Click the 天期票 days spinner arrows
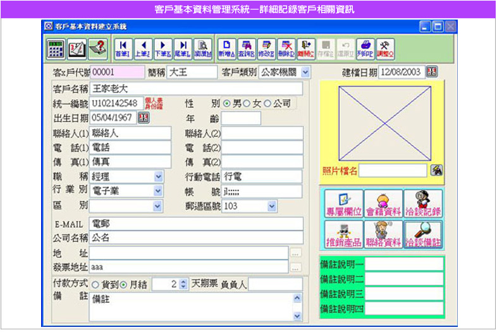The width and height of the screenshot is (497, 332). pyautogui.click(x=183, y=285)
